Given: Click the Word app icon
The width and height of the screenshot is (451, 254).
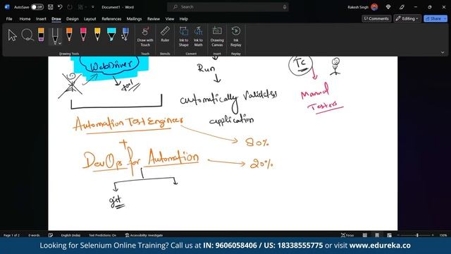Looking at the screenshot, I should coord(7,7).
